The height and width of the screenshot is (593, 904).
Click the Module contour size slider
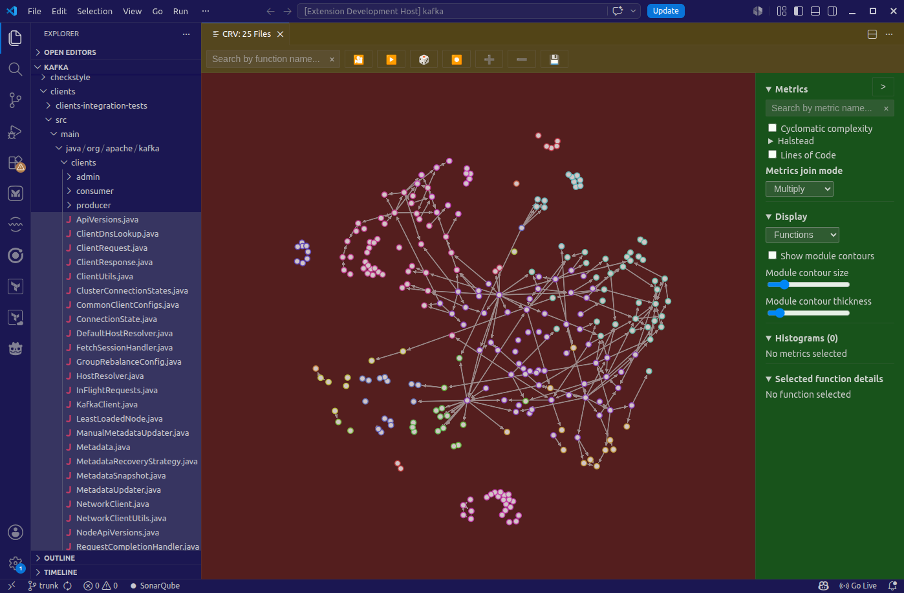tap(808, 285)
